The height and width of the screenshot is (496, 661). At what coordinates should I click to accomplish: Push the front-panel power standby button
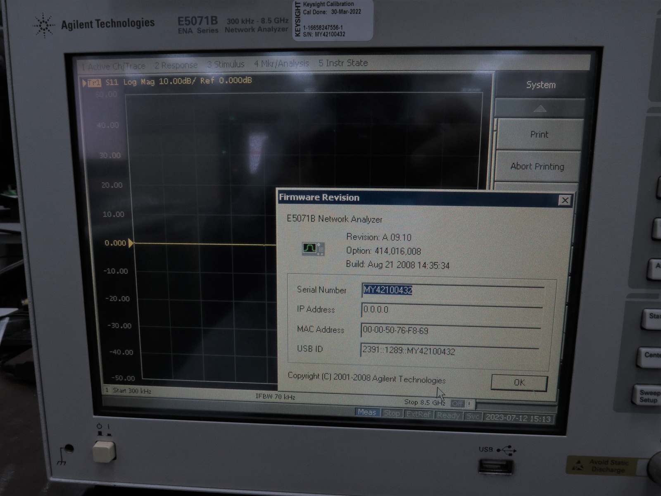(104, 451)
